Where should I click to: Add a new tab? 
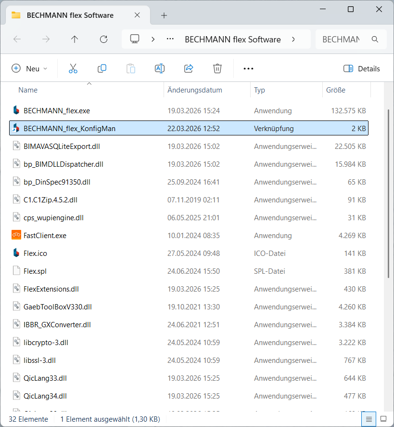(164, 15)
